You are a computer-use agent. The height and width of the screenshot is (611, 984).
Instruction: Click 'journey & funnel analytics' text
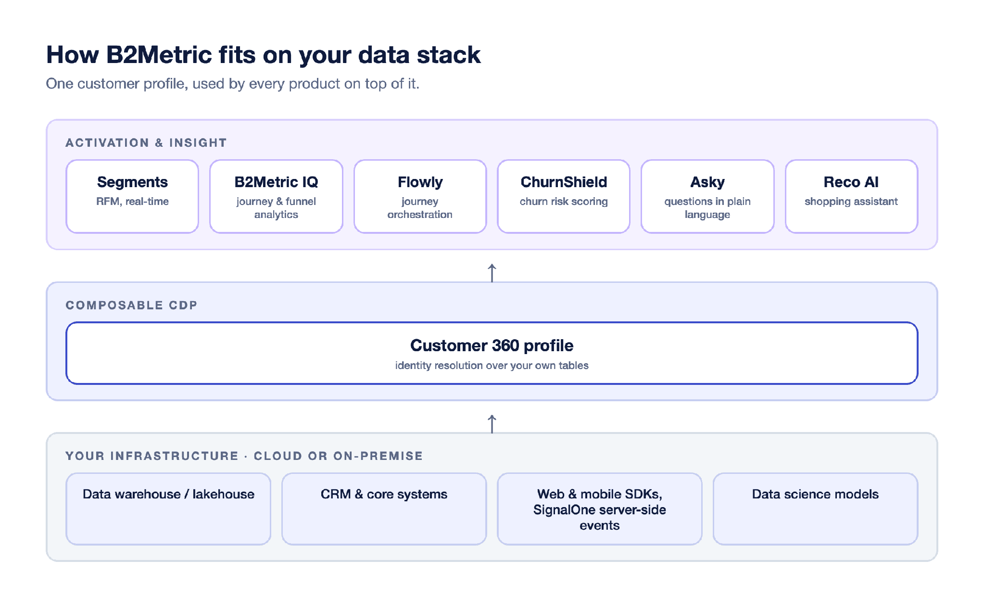coord(276,208)
